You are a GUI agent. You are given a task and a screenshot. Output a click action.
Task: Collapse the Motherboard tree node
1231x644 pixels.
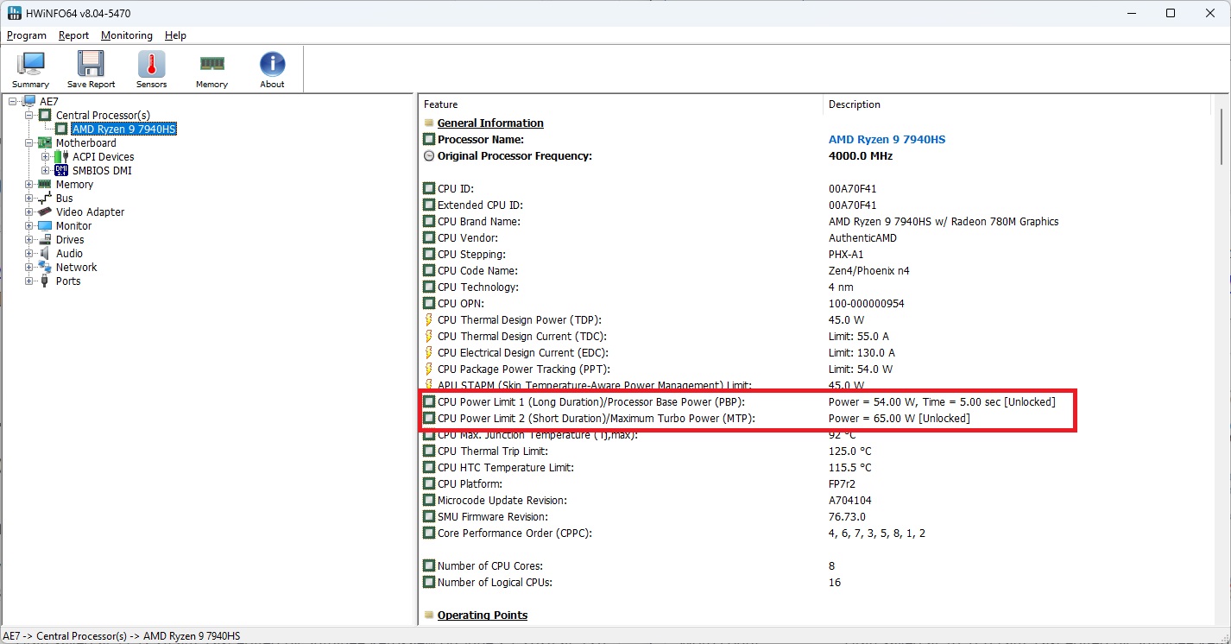[29, 143]
